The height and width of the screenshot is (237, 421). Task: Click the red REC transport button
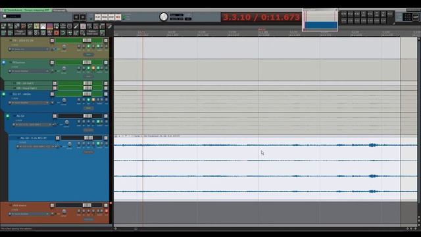click(118, 17)
